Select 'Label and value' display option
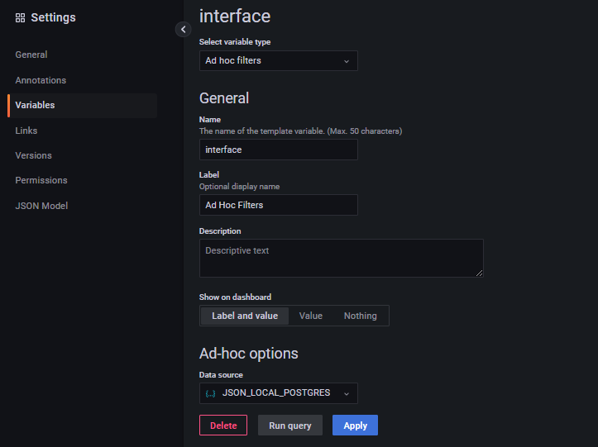Image resolution: width=598 pixels, height=447 pixels. click(x=245, y=316)
